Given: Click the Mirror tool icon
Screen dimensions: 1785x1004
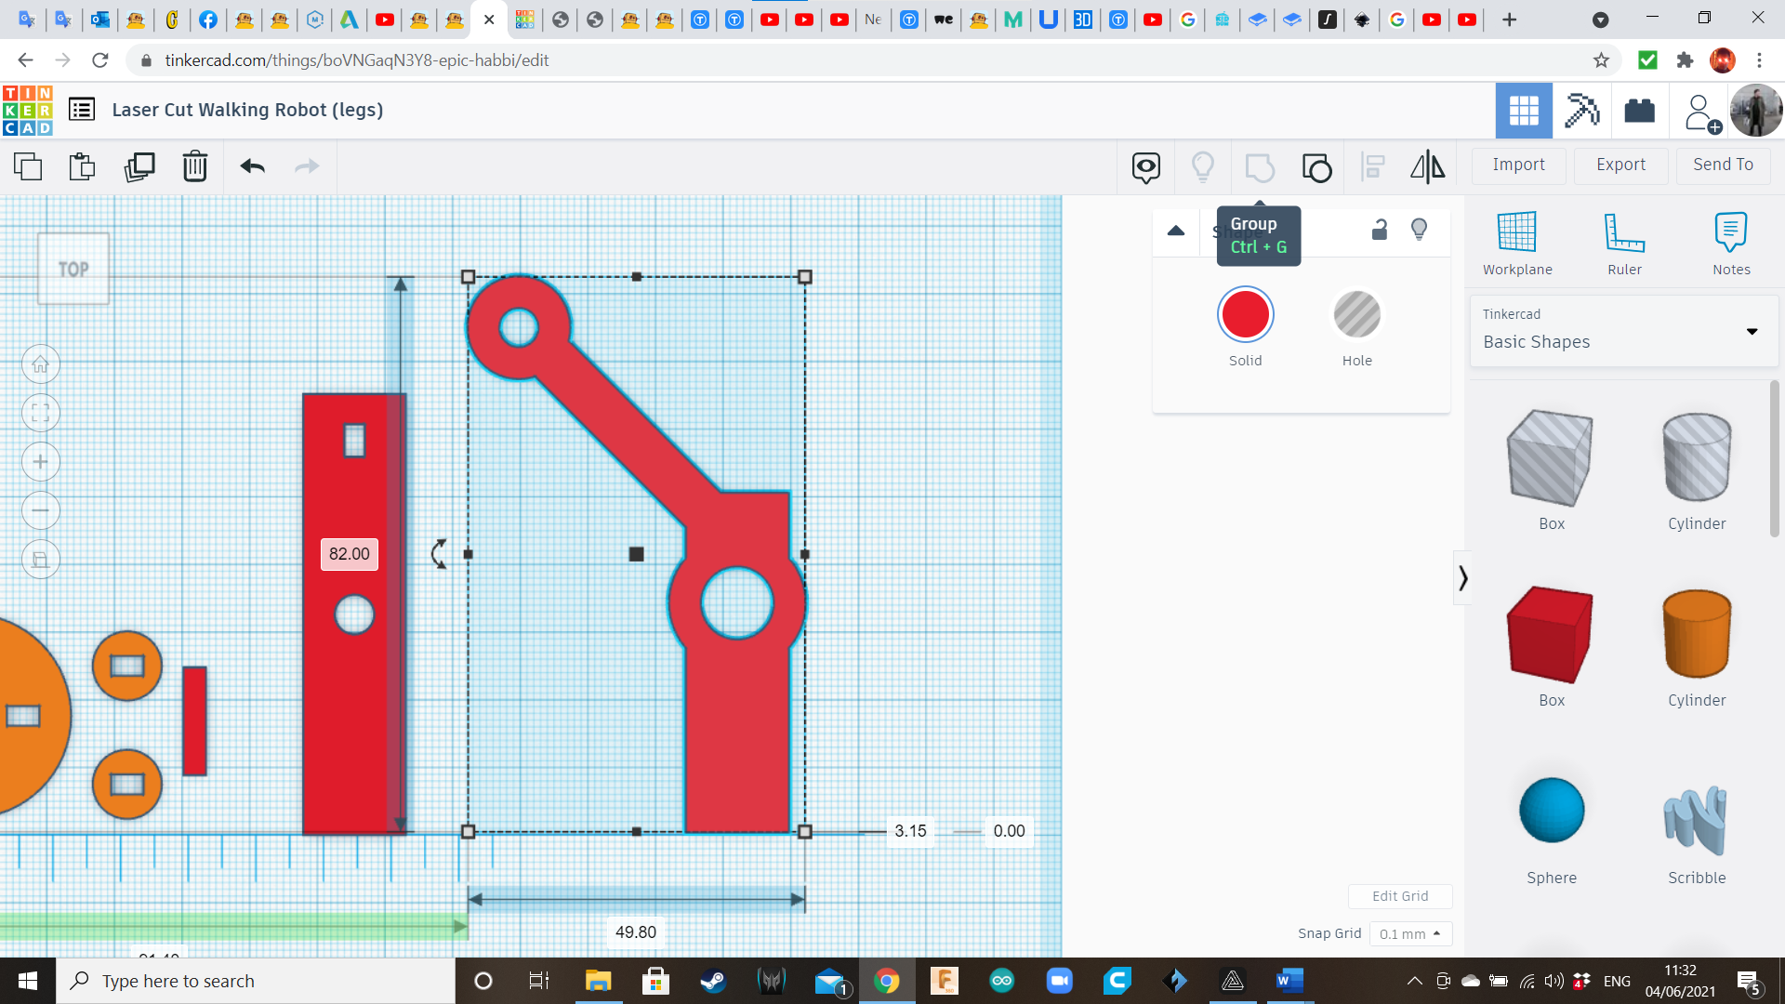Looking at the screenshot, I should coord(1427,167).
